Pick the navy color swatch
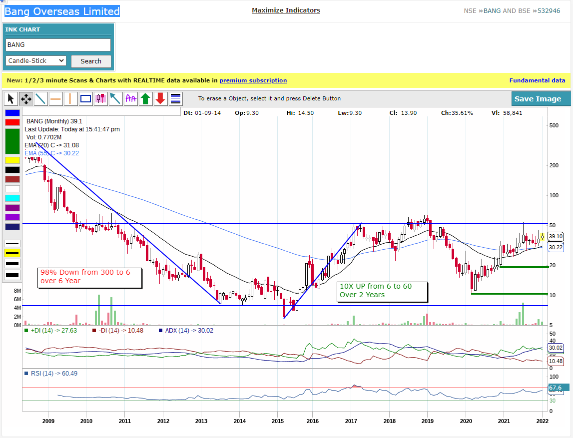Screen dimensions: 573x438 [x=12, y=227]
